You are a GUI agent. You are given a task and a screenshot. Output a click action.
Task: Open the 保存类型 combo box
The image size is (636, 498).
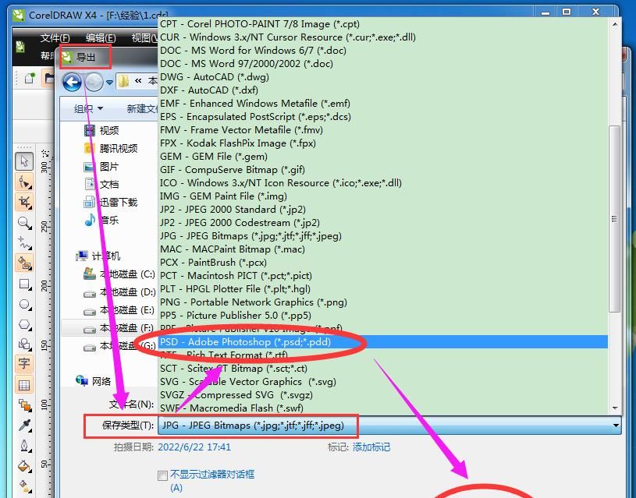pyautogui.click(x=389, y=426)
